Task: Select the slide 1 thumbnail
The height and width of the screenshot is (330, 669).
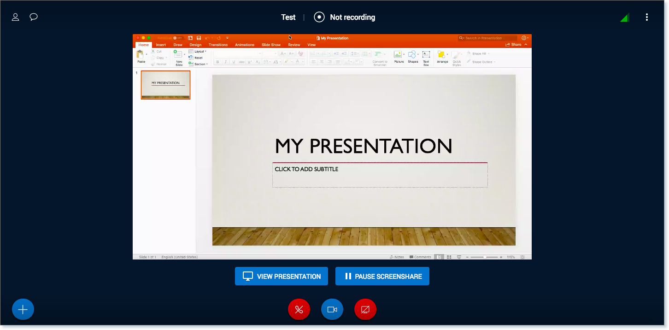Action: pos(165,85)
